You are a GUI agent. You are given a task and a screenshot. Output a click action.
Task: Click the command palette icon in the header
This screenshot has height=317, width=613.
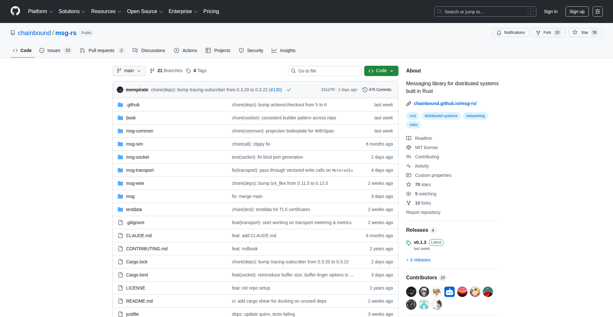(598, 11)
